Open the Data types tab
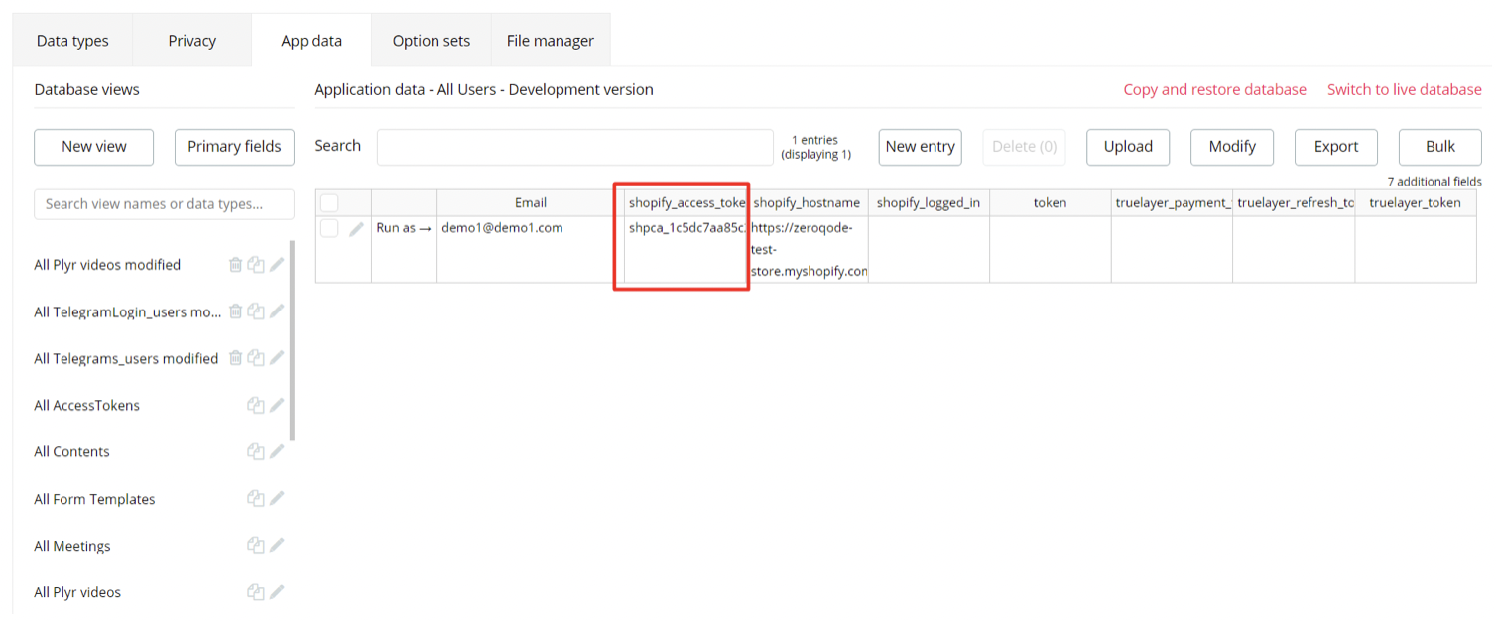This screenshot has height=621, width=1496. point(72,41)
